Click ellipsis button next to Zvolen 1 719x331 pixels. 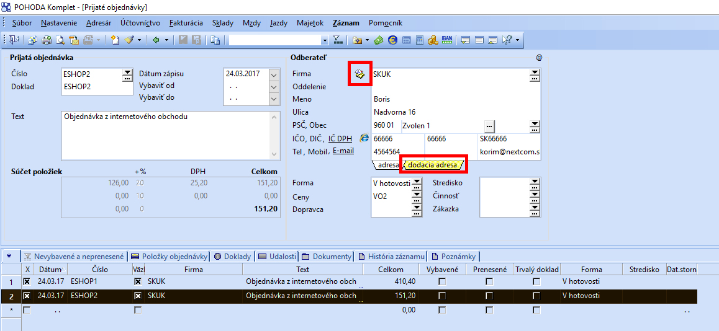pos(489,125)
